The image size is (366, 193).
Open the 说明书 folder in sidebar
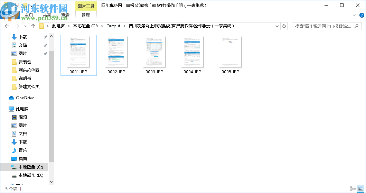[x=25, y=78]
